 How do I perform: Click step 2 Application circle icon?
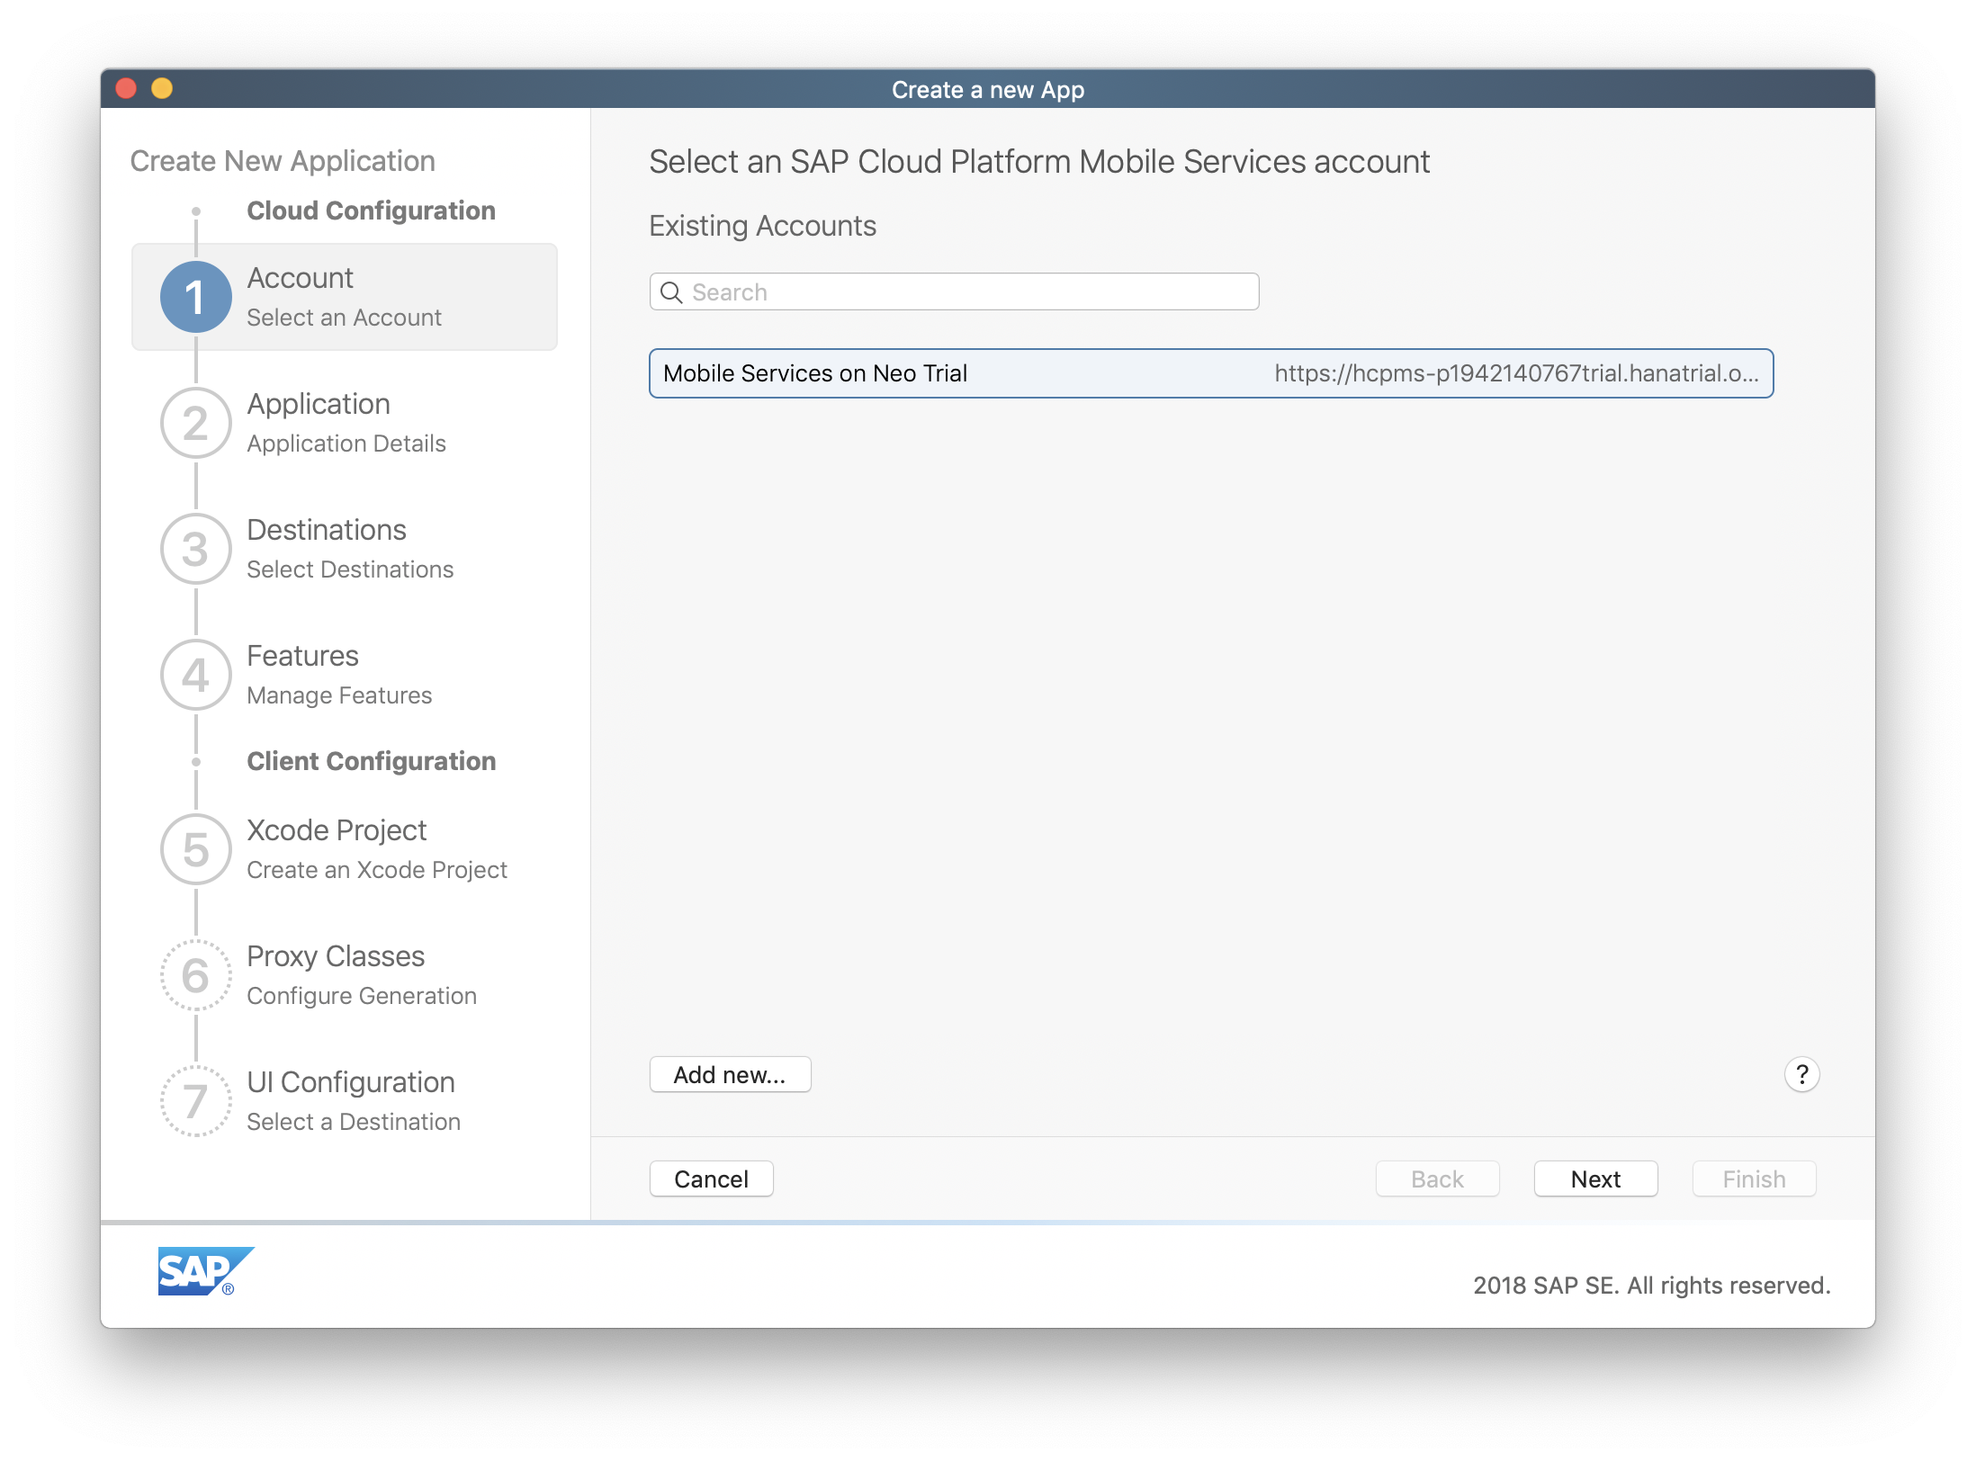tap(194, 423)
